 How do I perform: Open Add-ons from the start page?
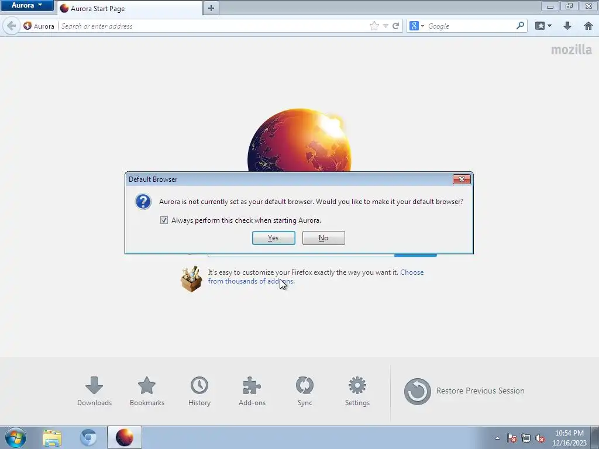tap(252, 391)
